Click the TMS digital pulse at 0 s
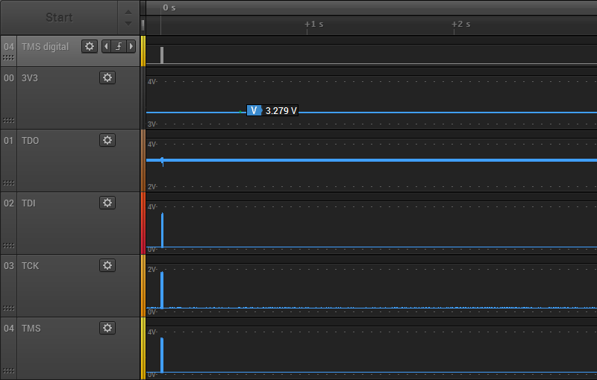 [162, 55]
